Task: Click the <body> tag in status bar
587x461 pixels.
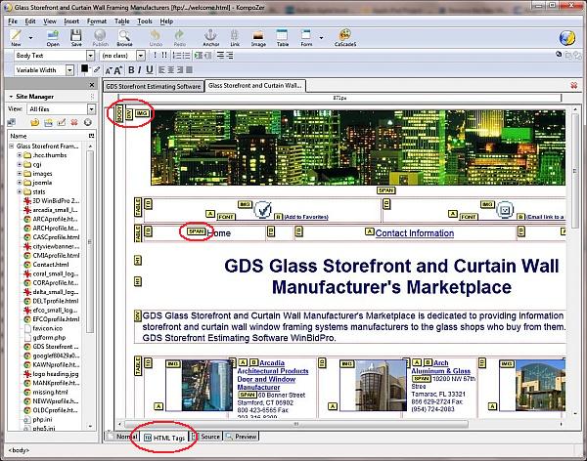Action: point(19,450)
